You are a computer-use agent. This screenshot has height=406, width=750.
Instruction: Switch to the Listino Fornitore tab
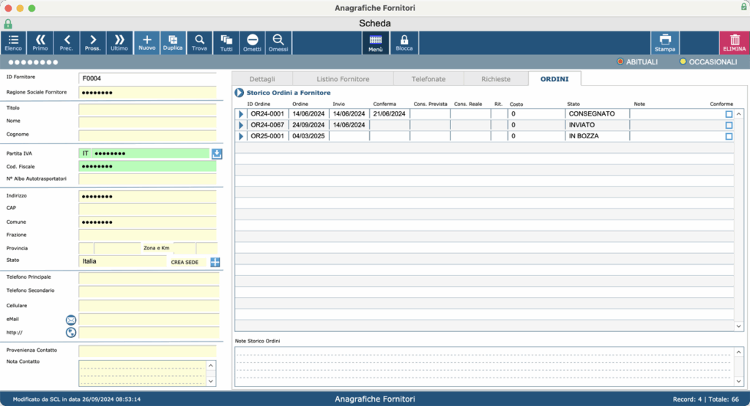[343, 79]
